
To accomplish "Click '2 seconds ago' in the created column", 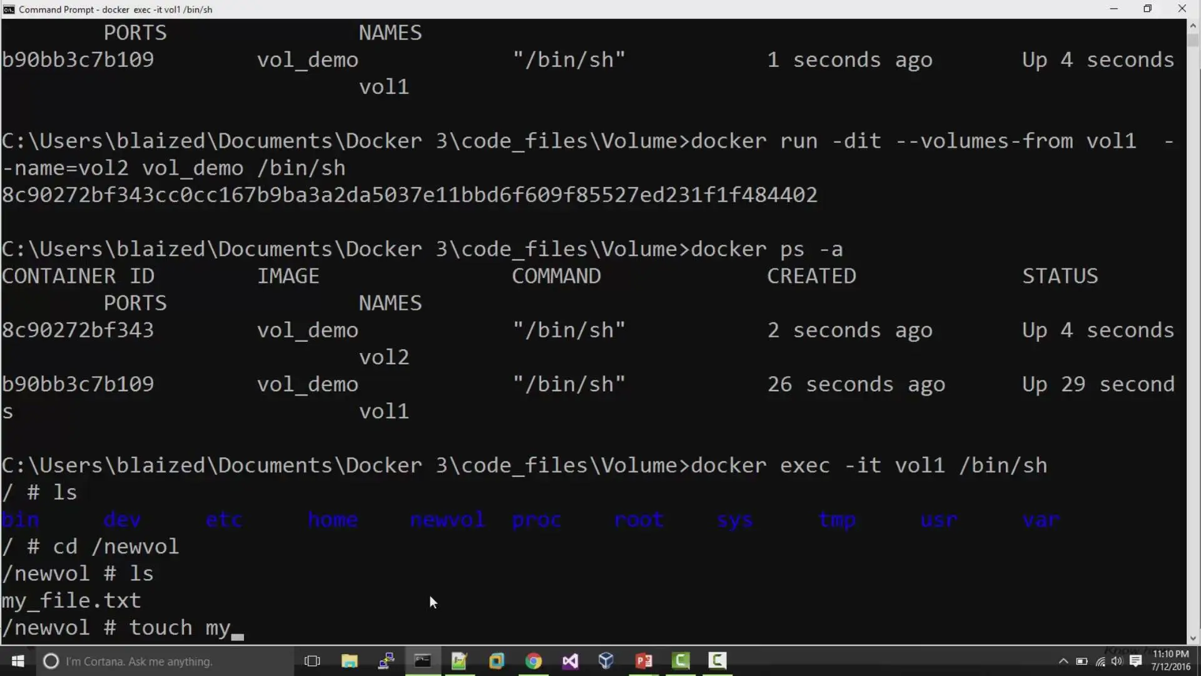I will (850, 330).
